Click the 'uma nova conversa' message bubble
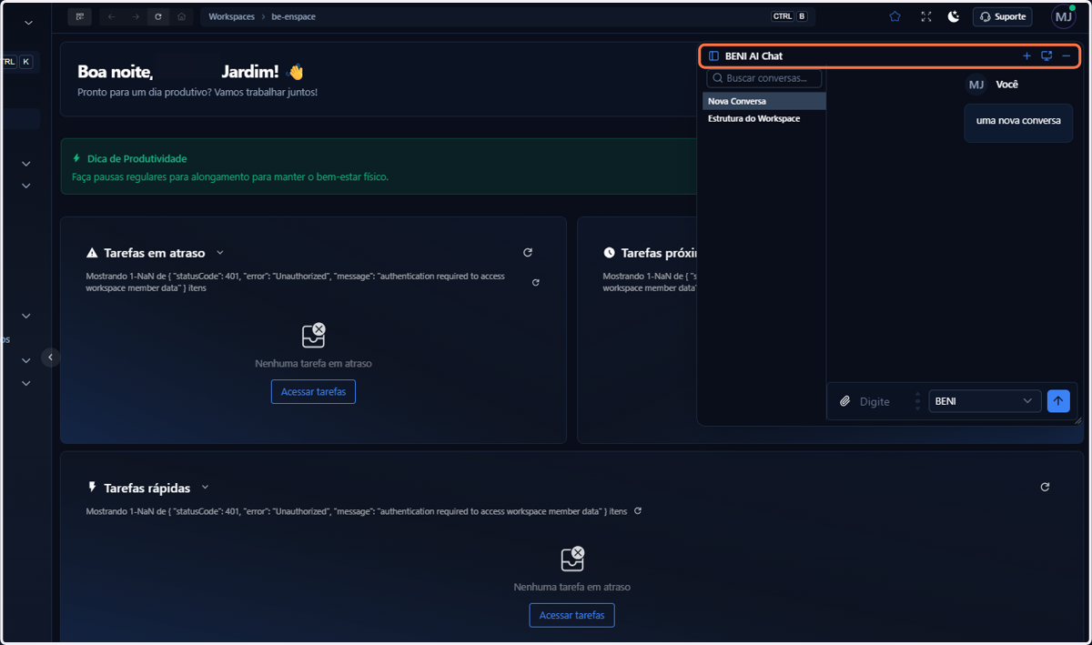The width and height of the screenshot is (1092, 645). (x=1018, y=121)
